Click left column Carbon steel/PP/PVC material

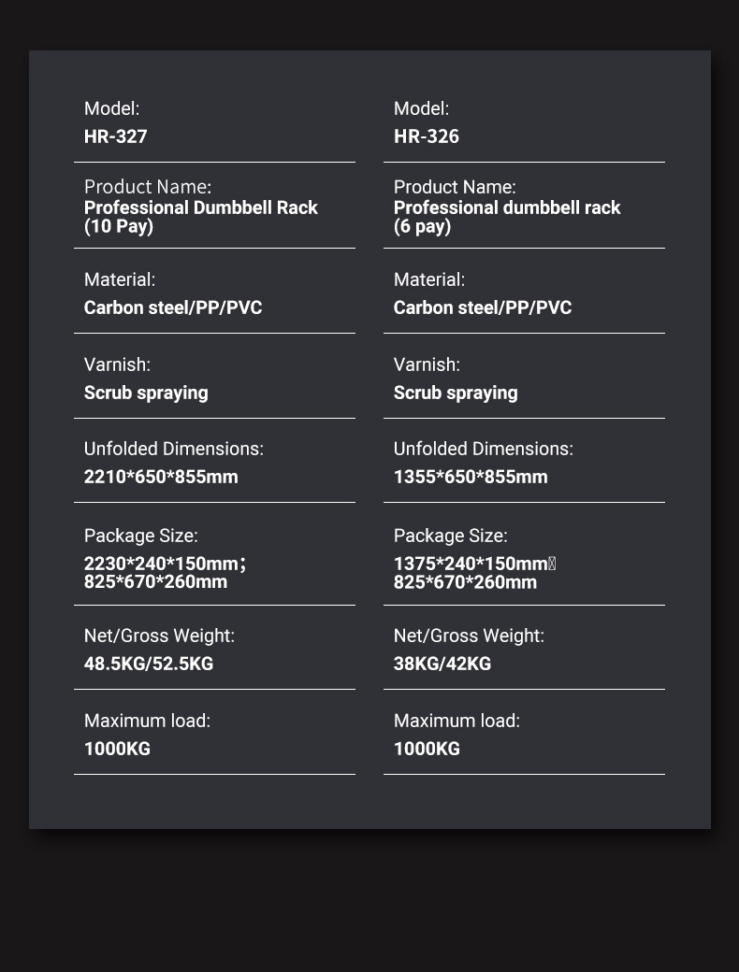[x=173, y=307]
